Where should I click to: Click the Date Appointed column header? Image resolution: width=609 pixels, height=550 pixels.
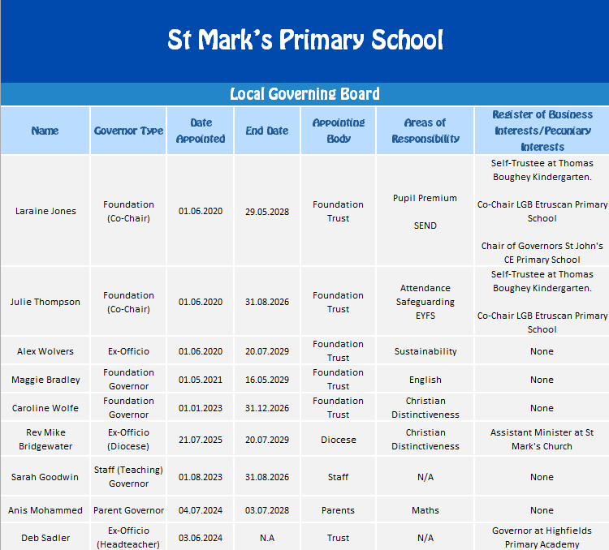coord(201,131)
